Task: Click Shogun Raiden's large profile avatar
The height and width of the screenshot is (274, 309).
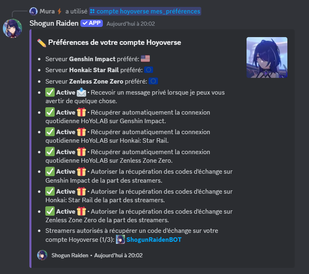Action: [x=12, y=29]
